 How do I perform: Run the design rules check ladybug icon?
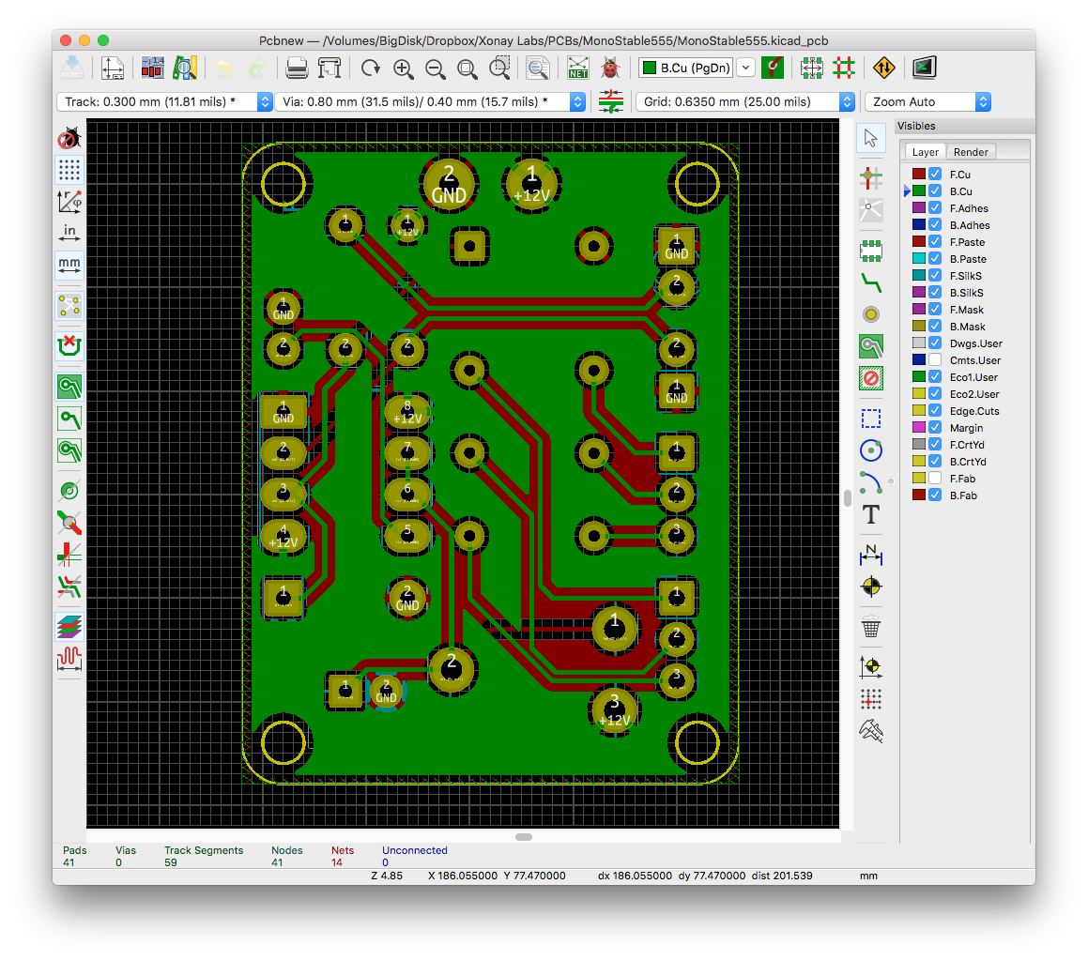611,68
